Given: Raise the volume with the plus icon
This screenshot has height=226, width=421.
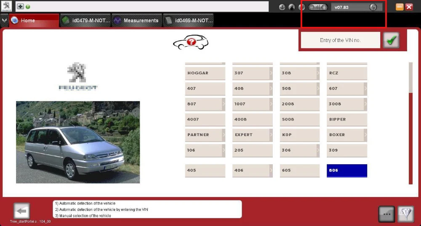Looking at the screenshot, I should 324,7.
